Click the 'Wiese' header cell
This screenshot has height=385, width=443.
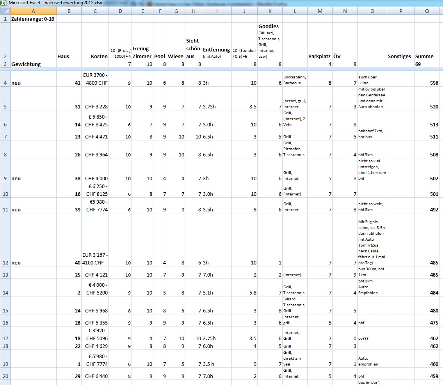point(176,41)
